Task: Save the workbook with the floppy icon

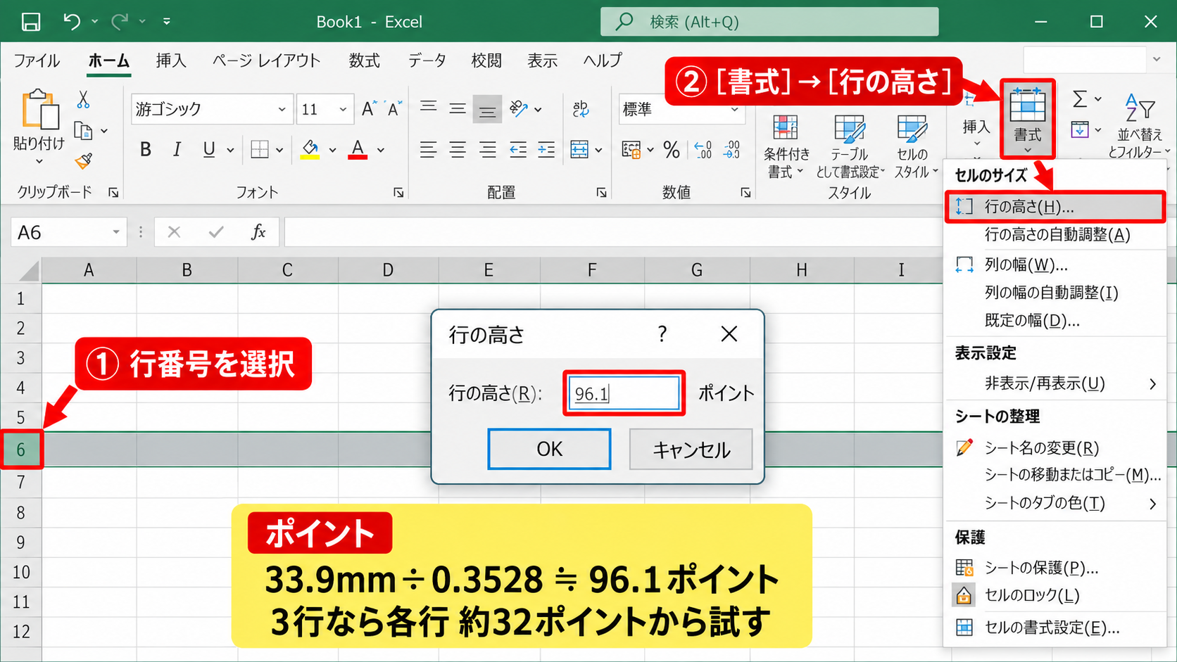Action: (x=31, y=22)
